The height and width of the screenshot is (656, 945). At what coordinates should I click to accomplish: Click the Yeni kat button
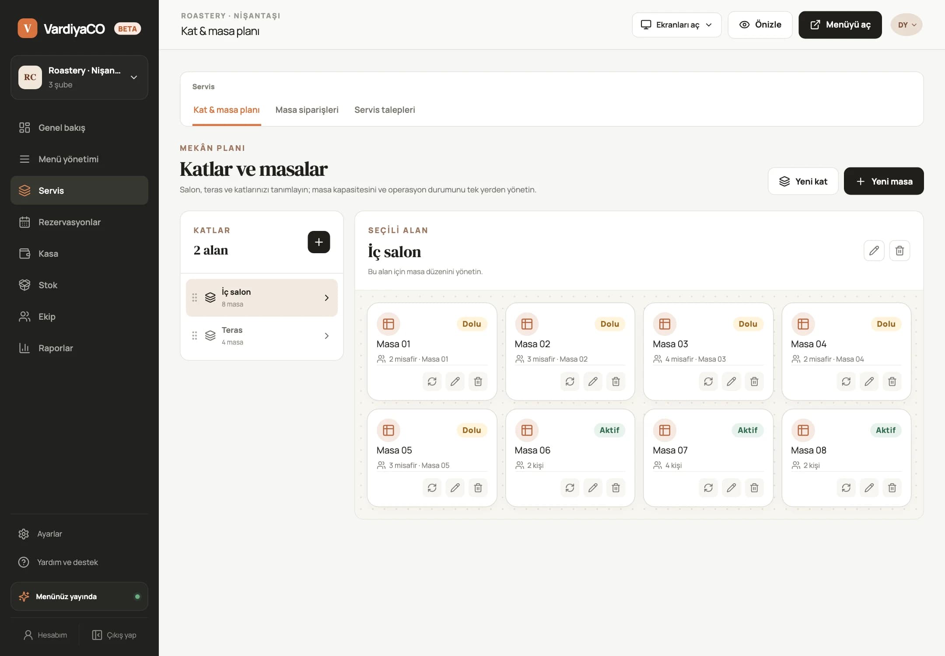(x=803, y=181)
